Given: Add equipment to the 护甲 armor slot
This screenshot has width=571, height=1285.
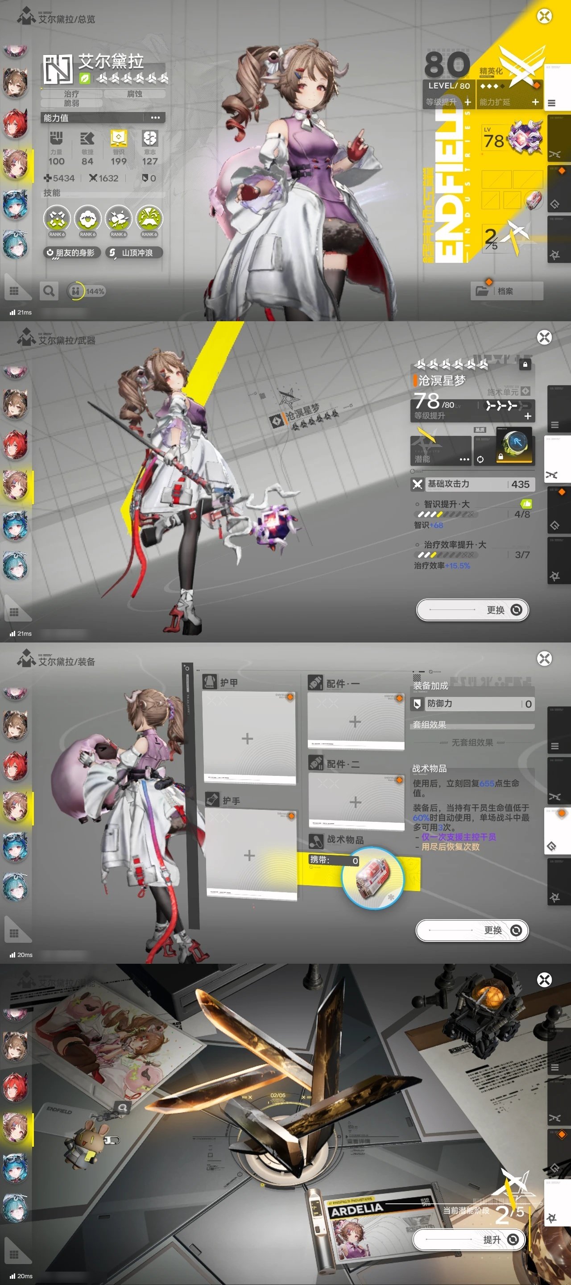Looking at the screenshot, I should pyautogui.click(x=248, y=738).
